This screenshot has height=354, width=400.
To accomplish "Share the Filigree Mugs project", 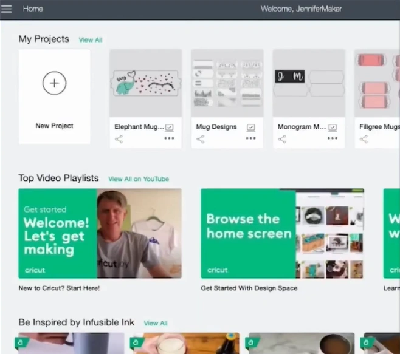I will pyautogui.click(x=364, y=139).
